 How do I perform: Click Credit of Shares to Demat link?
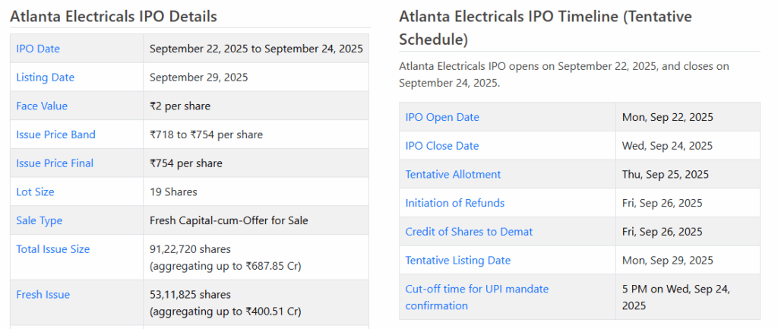click(x=469, y=232)
